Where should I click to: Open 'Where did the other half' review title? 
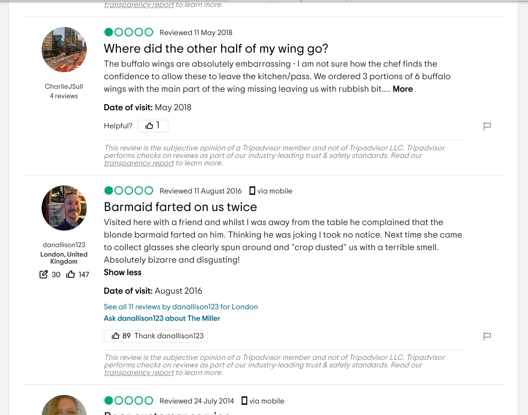point(216,49)
